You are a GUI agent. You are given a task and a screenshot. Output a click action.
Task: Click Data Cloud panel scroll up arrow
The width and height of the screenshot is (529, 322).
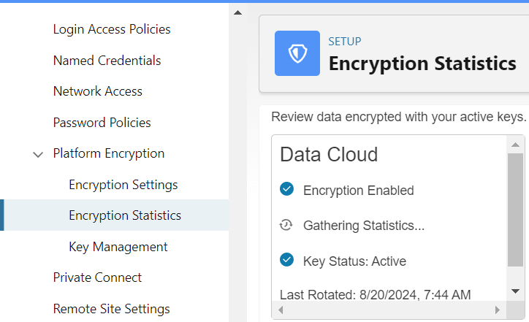(x=515, y=145)
